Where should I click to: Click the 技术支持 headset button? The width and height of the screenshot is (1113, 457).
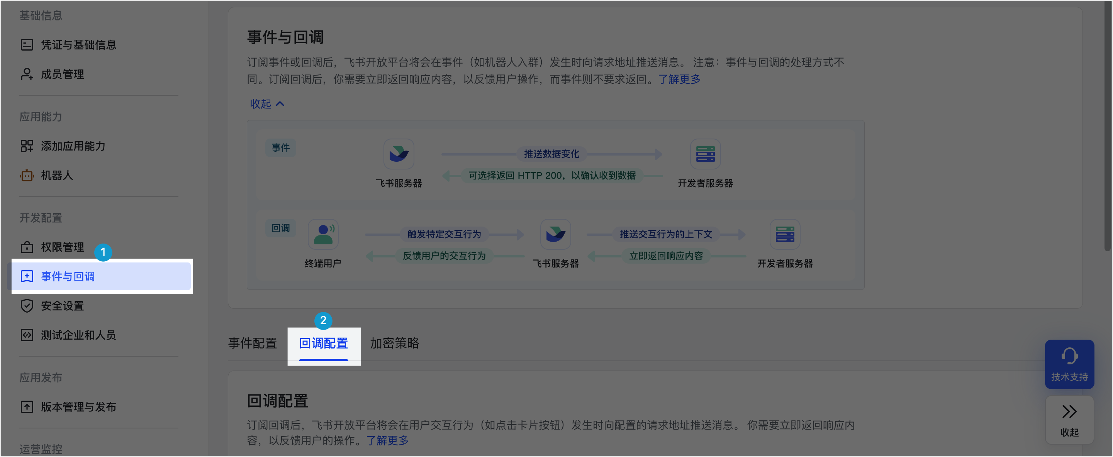1069,364
